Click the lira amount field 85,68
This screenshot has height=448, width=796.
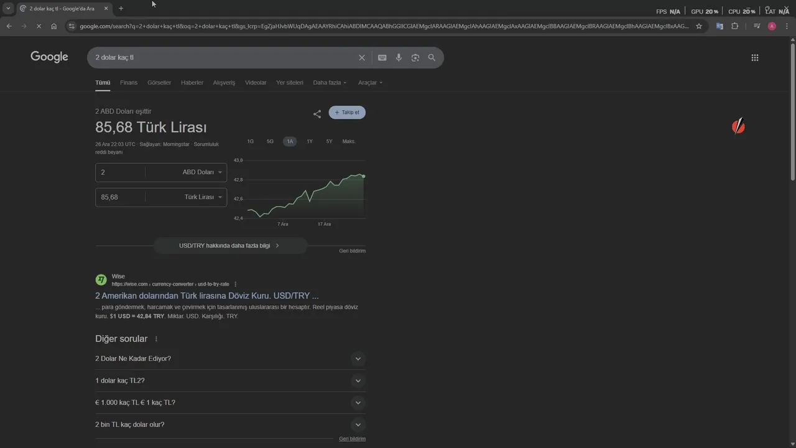coord(120,197)
